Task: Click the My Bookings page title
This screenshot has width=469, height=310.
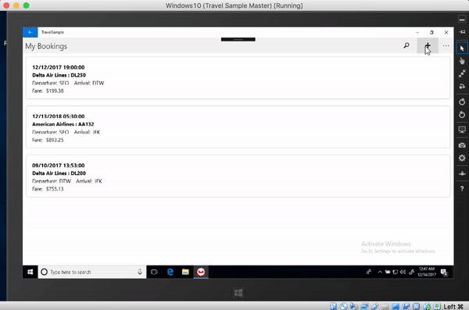Action: [x=46, y=46]
